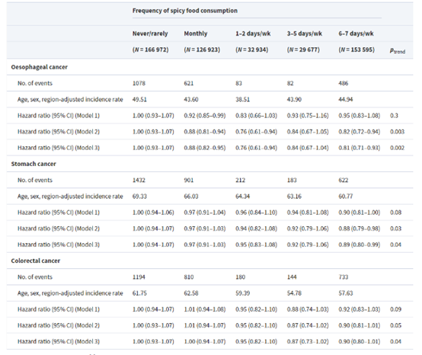Click the 6–7 days/wk column heading

point(356,34)
